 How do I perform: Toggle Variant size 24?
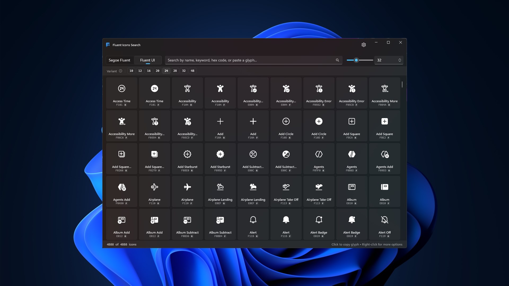(166, 71)
